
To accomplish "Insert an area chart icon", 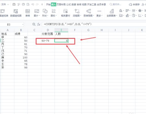I will click(x=121, y=16).
